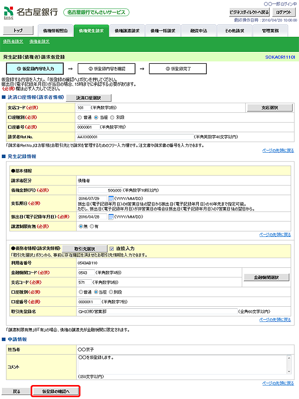Click the 決済口座選択 button
This screenshot has height=399, width=299.
pos(89,98)
